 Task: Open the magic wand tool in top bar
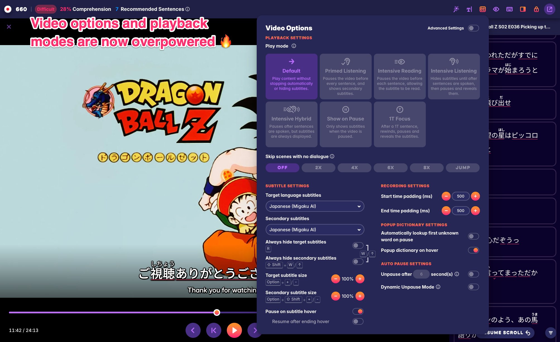pos(456,9)
